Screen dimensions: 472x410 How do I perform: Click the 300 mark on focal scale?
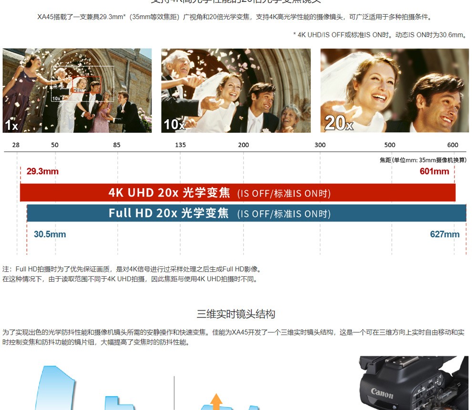320,145
